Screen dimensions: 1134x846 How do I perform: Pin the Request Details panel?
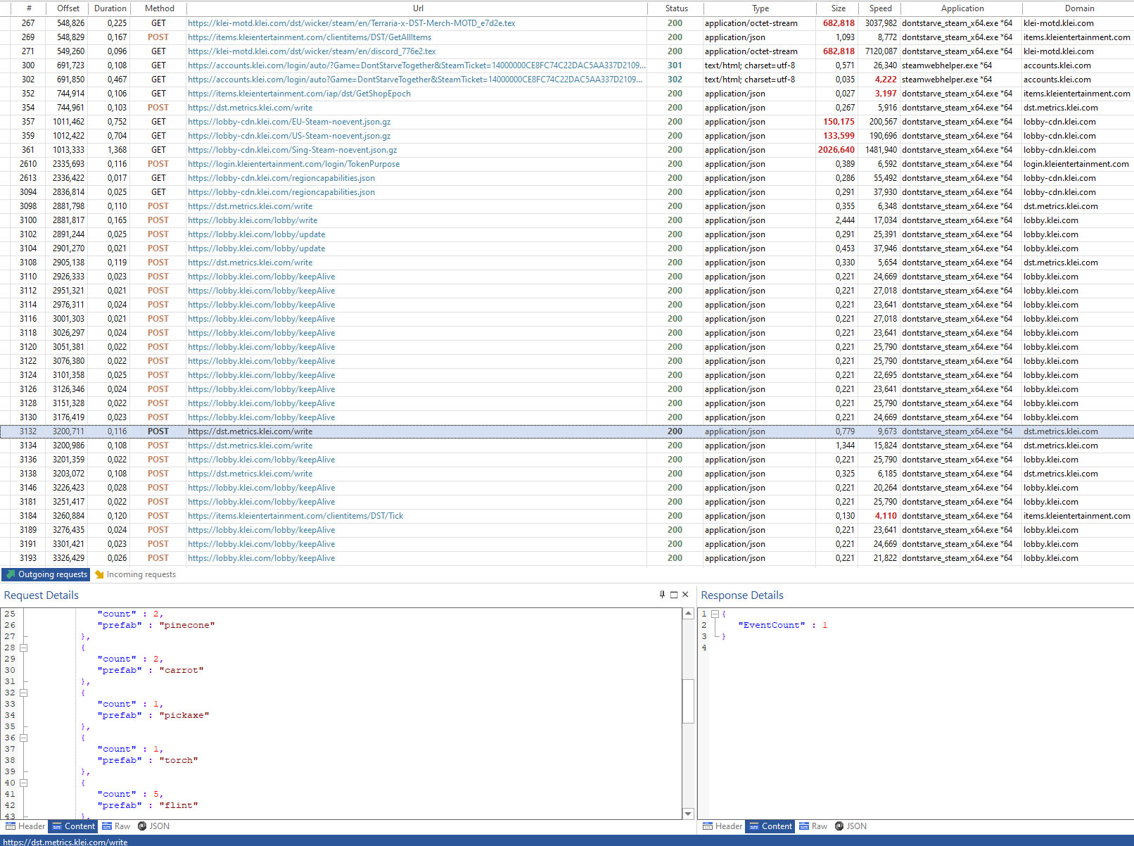(x=662, y=595)
